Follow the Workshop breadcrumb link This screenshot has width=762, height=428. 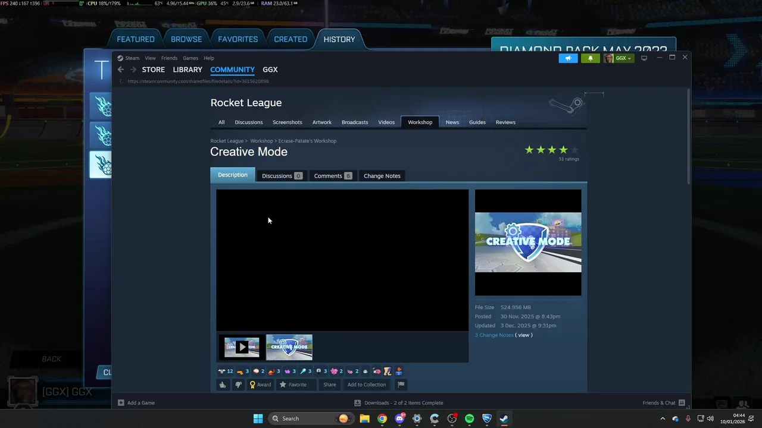coord(261,141)
